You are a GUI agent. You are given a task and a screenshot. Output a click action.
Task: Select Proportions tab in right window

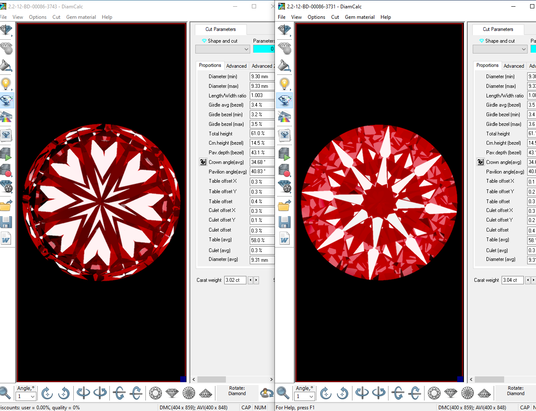[x=487, y=65]
